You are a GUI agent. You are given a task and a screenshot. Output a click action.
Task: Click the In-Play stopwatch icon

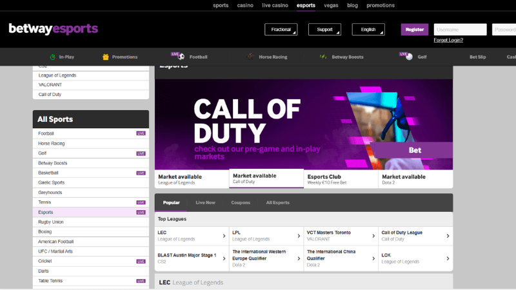tap(53, 57)
